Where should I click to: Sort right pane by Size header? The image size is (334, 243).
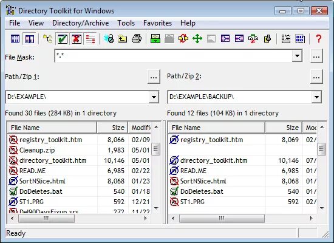(x=284, y=128)
